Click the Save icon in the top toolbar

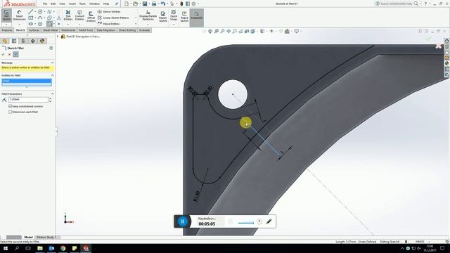tap(145, 4)
